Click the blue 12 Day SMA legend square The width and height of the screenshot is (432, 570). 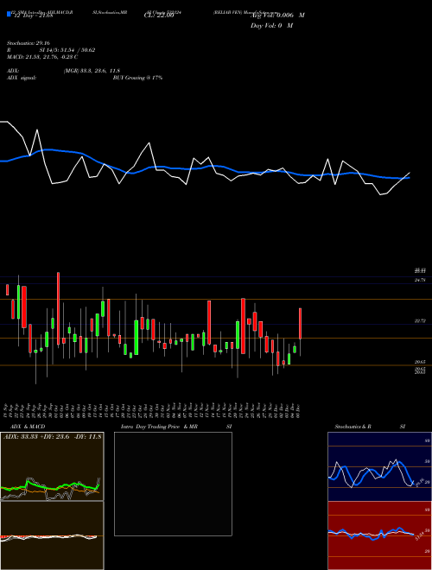10,14
